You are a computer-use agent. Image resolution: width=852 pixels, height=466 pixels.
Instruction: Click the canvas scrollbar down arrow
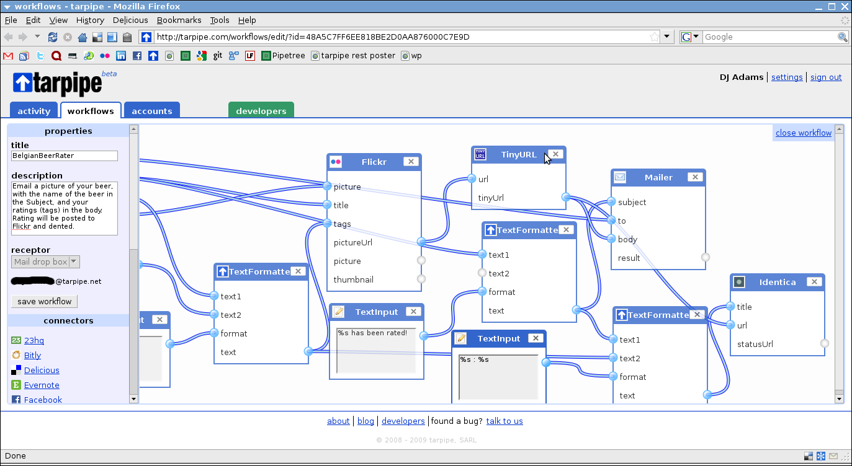point(840,400)
